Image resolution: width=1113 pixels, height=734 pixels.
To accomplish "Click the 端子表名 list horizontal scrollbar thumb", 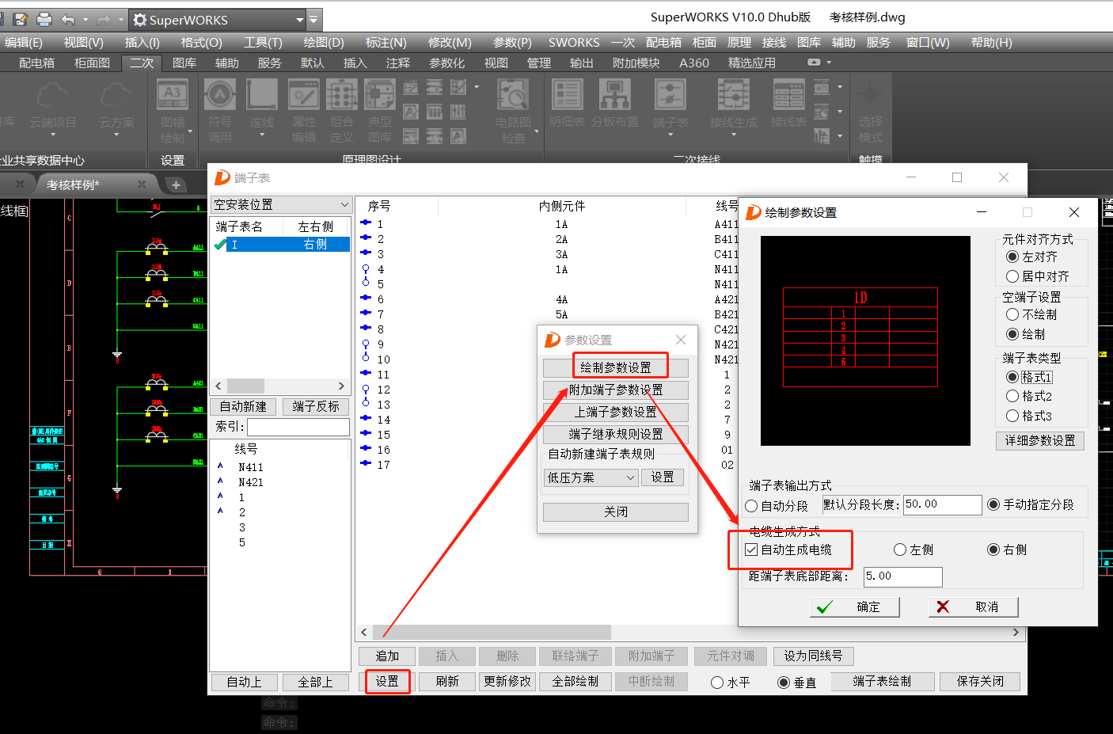I will pos(246,386).
